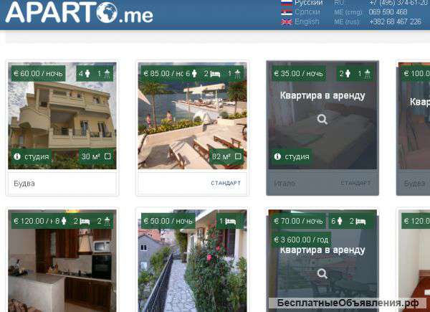Switch language to Српски
Screen dimensions: 430x312
[x=307, y=12]
